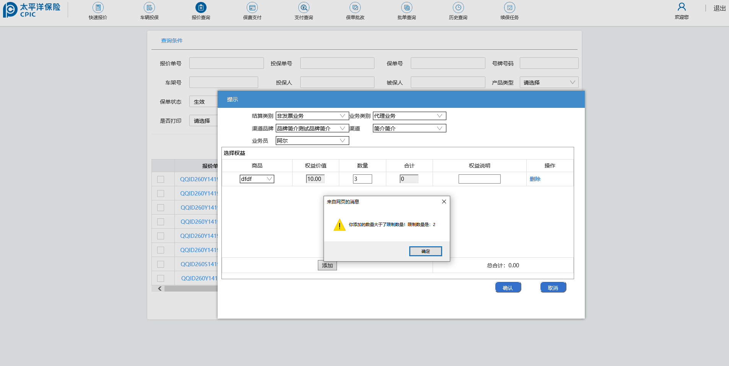The image size is (729, 366).
Task: Check the QQID260S141 row checkbox
Action: point(161,264)
